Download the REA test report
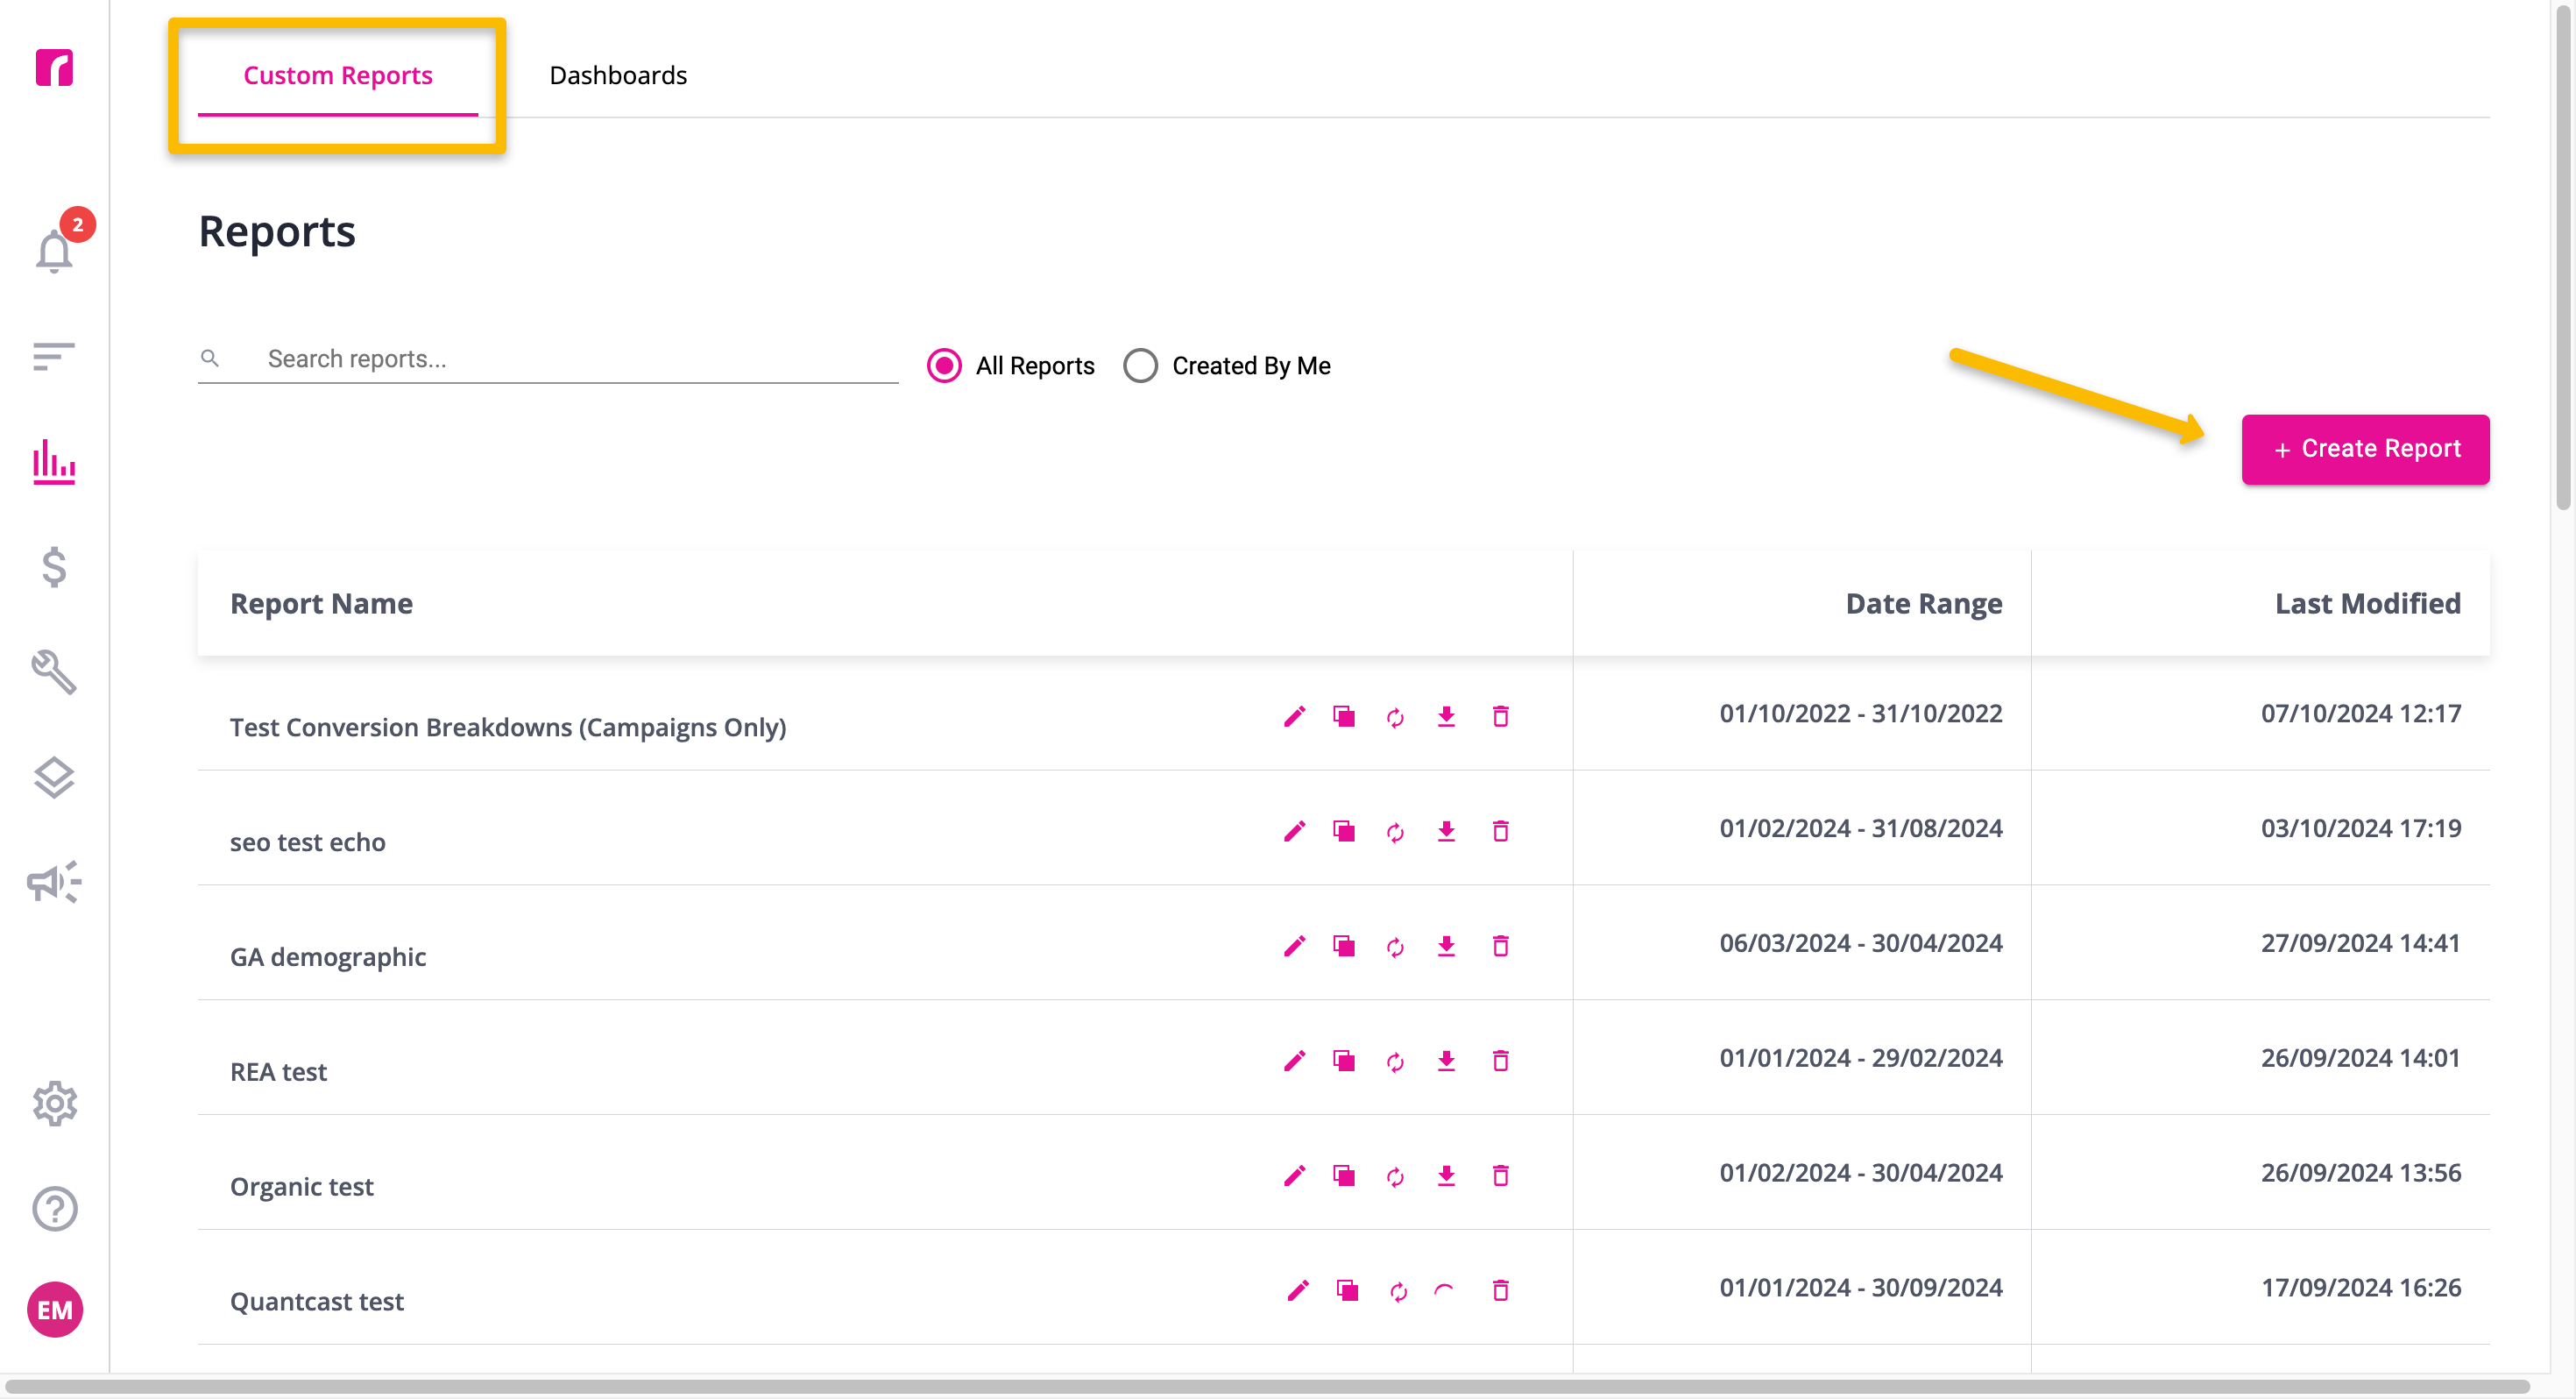The image size is (2576, 1399). pyautogui.click(x=1446, y=1061)
